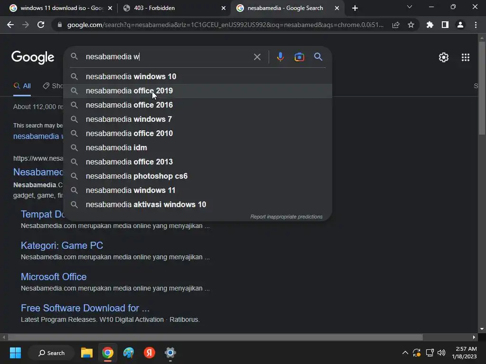The height and width of the screenshot is (364, 486).
Task: Open the Chrome profile avatar
Action: click(460, 25)
